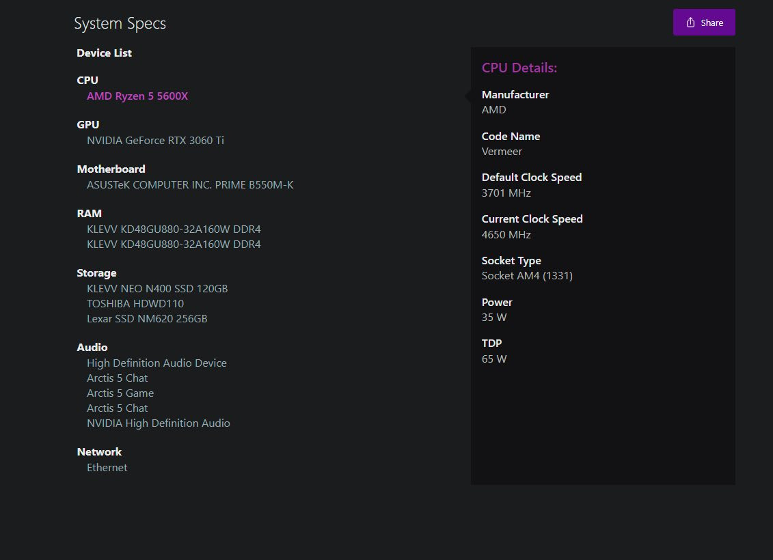
Task: Select the second Arctis 5 Chat entry
Action: 118,408
